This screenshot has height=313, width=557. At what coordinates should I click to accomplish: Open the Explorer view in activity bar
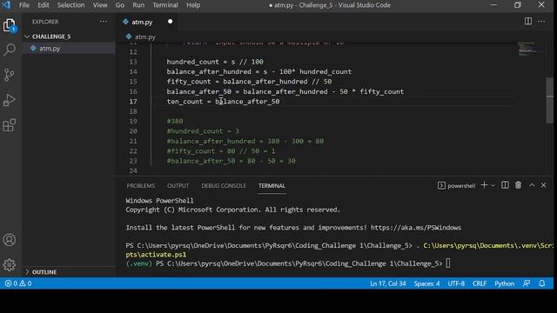click(x=10, y=25)
